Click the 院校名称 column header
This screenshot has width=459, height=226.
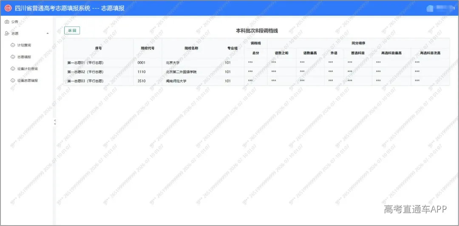point(191,48)
